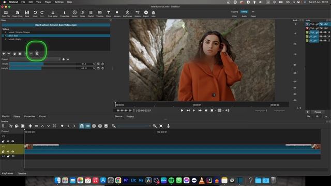Open the Properties panel from the toolbar

pyautogui.click(x=65, y=14)
